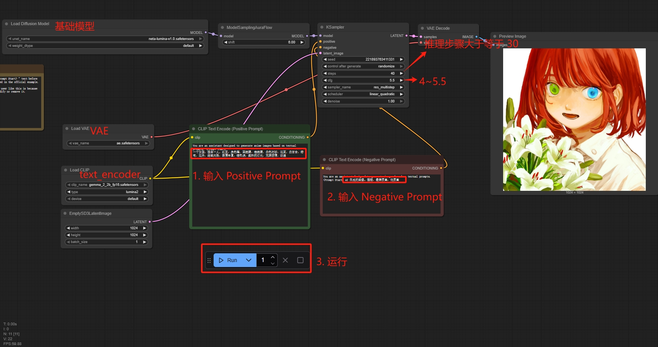The image size is (658, 347).
Task: Click the denoise value field
Action: pos(363,101)
